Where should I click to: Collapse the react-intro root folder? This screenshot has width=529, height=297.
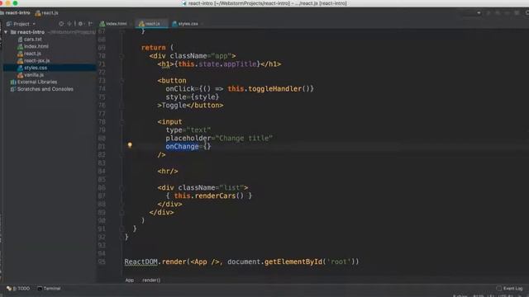coord(6,32)
